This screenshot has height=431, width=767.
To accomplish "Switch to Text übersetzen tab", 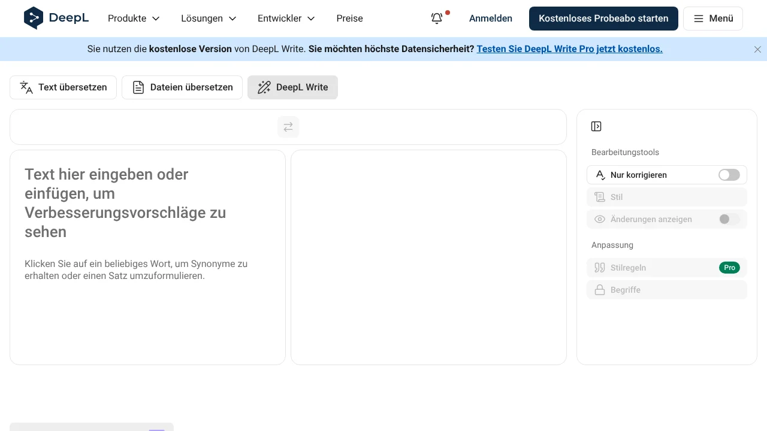I will pyautogui.click(x=64, y=87).
